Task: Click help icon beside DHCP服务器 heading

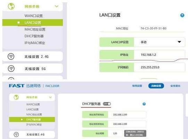Action: pos(144,104)
